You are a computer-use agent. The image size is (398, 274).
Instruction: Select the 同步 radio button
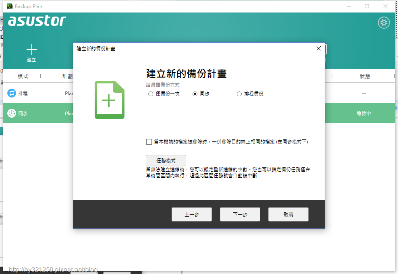tap(195, 94)
